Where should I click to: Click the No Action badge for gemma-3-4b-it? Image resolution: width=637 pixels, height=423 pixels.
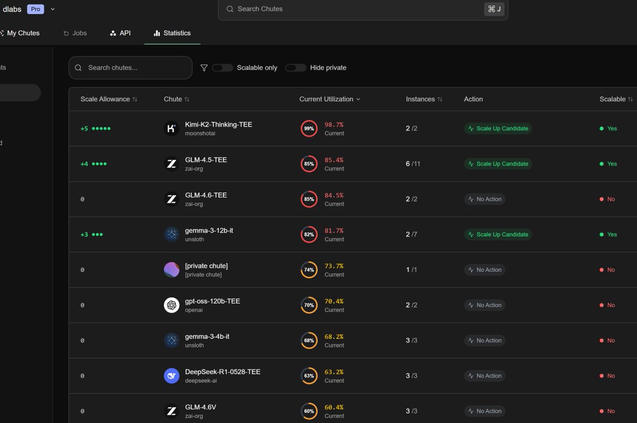485,340
